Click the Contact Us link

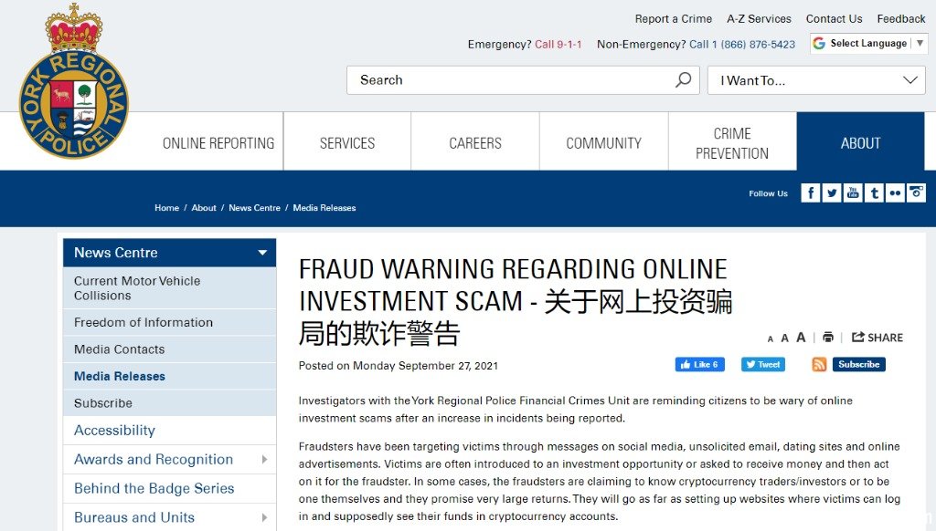click(x=834, y=19)
